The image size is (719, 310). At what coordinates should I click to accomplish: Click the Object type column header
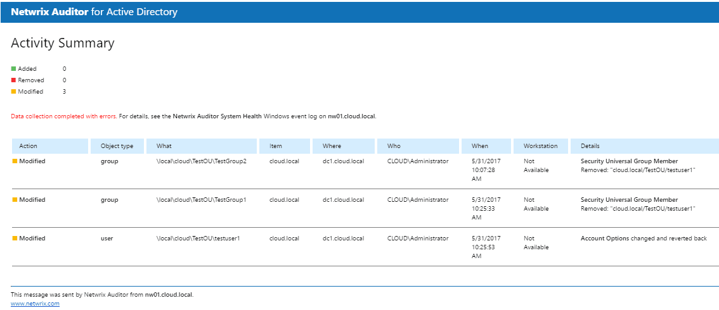coord(117,146)
